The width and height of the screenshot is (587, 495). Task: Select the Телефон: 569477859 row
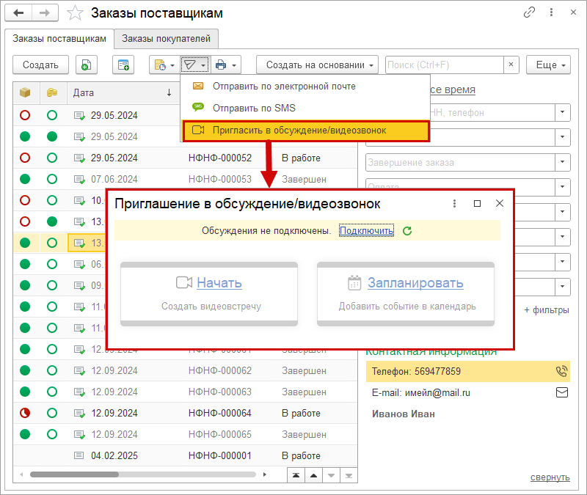(x=468, y=371)
